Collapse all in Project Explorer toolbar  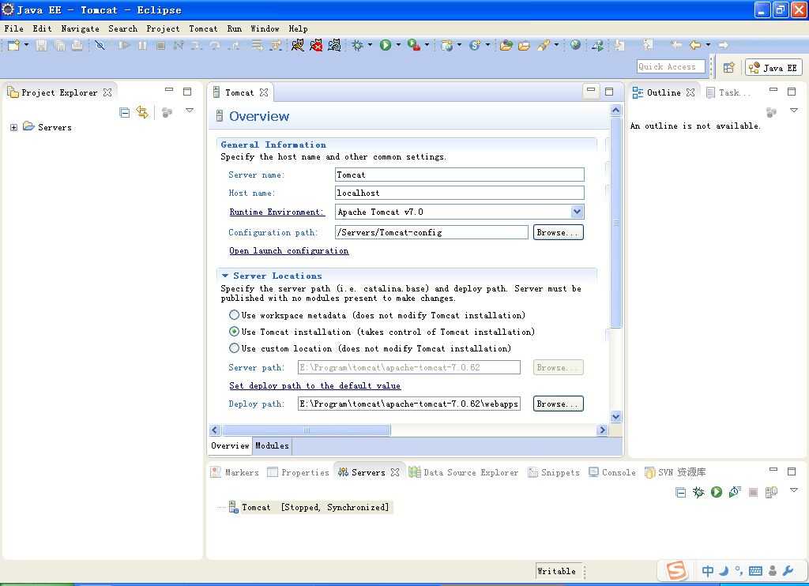point(124,112)
